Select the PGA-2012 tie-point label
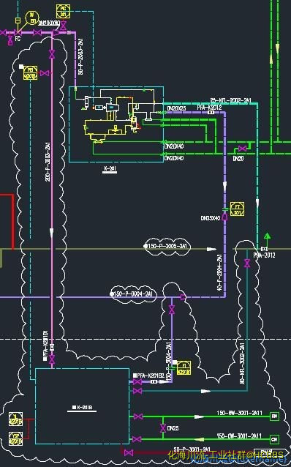 click(265, 255)
